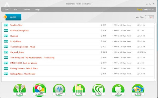
Task: Click MP3 badge next to Hysteria
Action: pos(6,36)
